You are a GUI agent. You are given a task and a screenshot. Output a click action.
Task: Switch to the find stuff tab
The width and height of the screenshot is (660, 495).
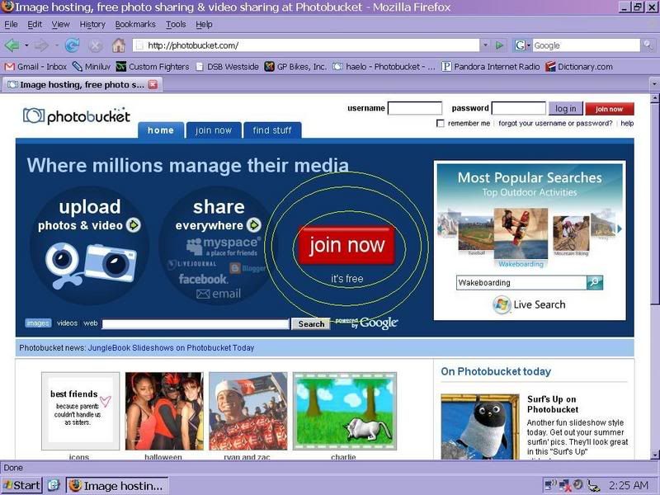click(272, 130)
